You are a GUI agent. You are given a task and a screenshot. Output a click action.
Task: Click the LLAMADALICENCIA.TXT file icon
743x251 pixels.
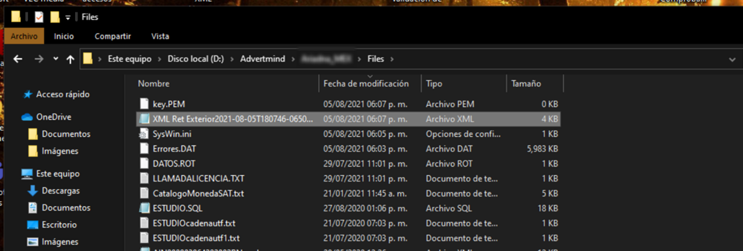(x=144, y=178)
